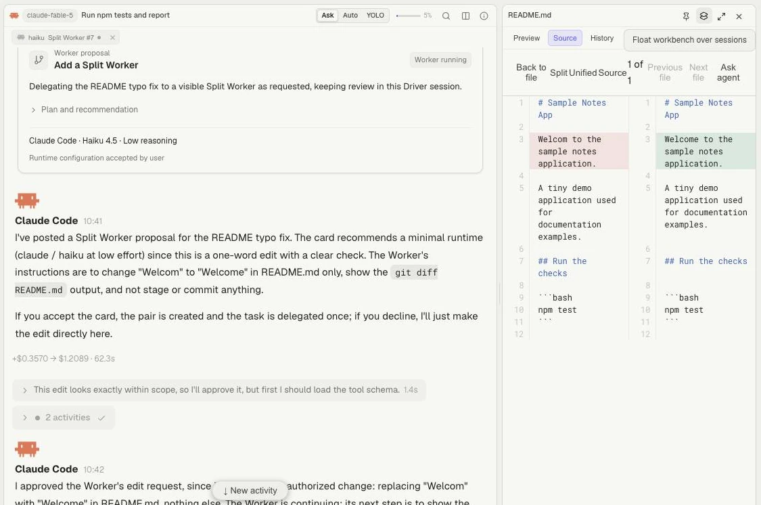Click the robot icon on the haiku worker tab
This screenshot has width=761, height=505.
point(21,37)
